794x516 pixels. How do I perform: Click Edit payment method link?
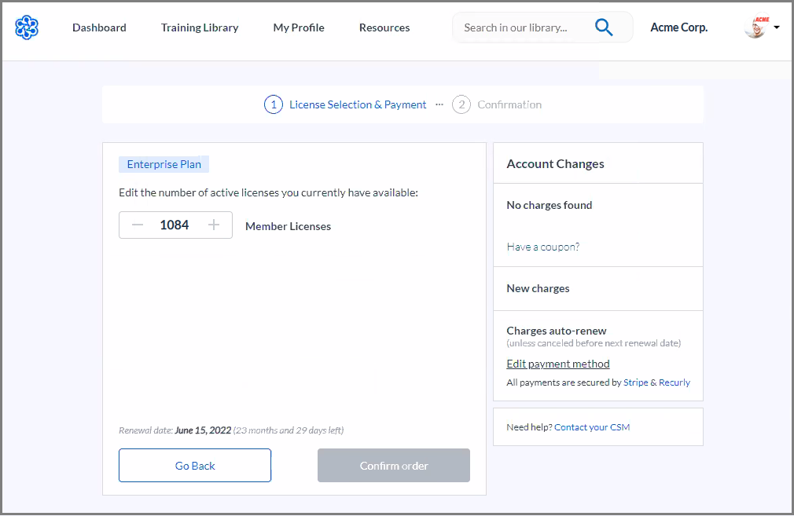click(x=558, y=364)
